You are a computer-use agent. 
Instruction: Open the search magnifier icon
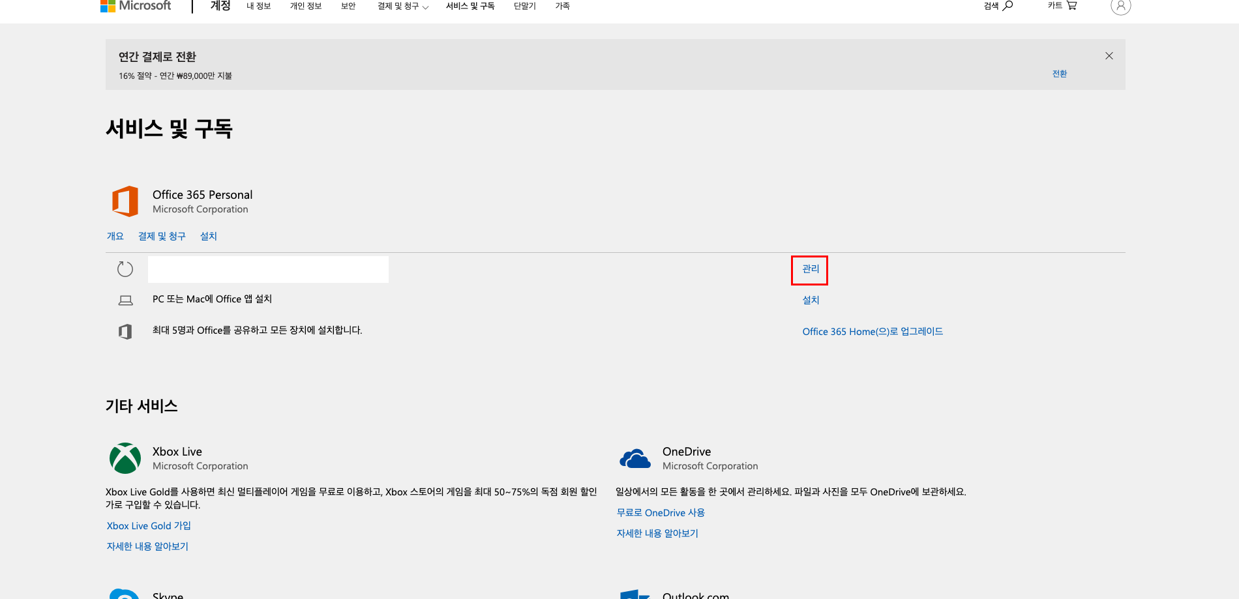pos(1008,6)
